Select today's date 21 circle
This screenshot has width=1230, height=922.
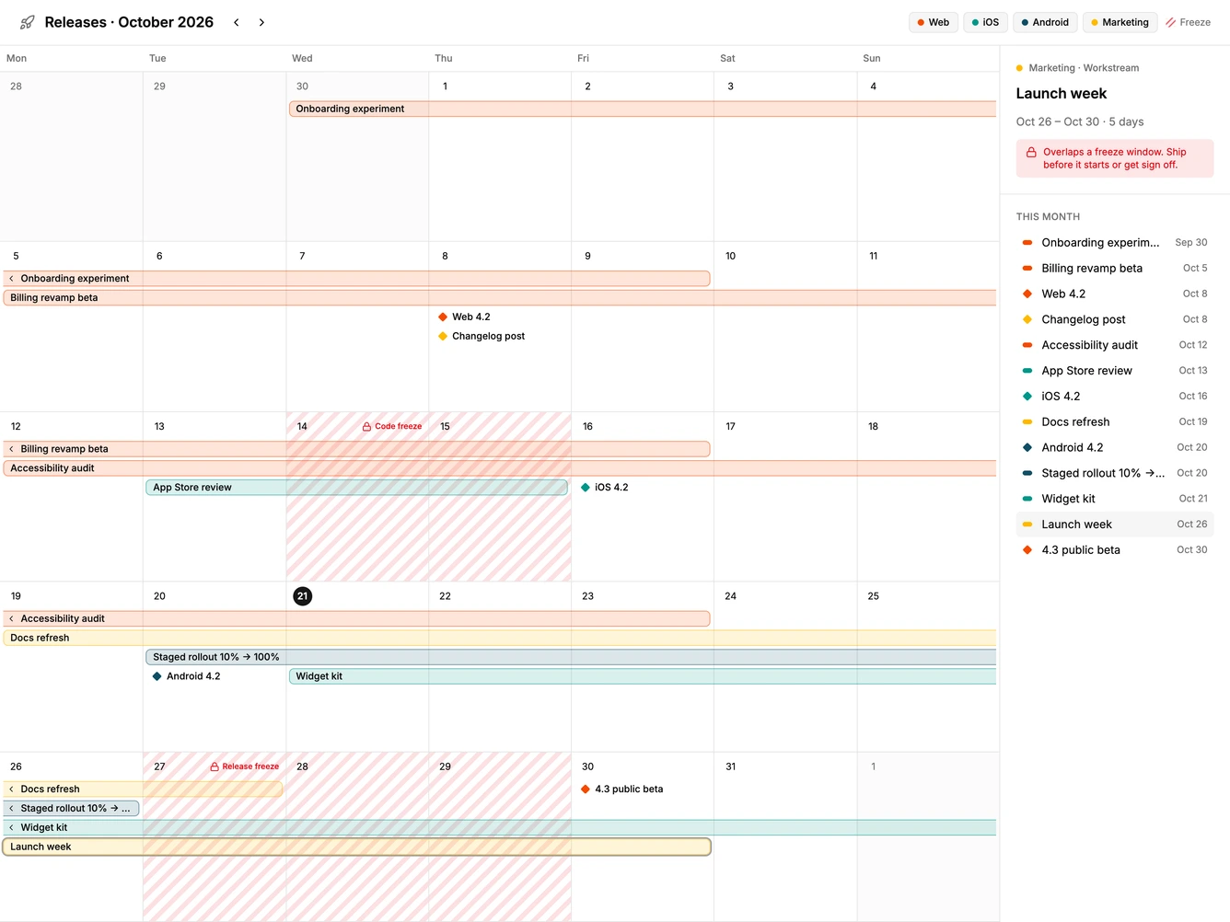(x=302, y=596)
